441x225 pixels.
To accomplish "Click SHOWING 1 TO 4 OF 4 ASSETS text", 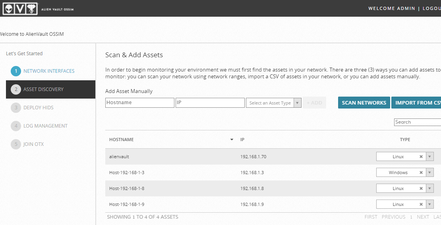I will click(x=143, y=217).
